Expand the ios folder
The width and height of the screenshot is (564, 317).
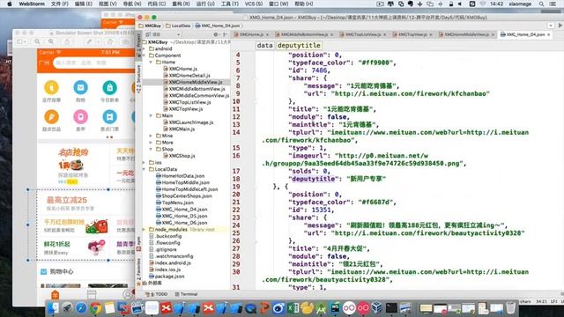click(145, 162)
